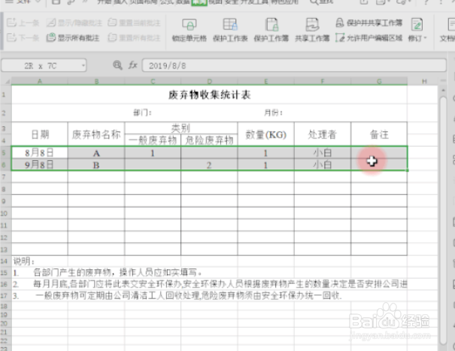Open 保护工作表 protect sheet tool
Viewport: 455px width, 351px height.
pyautogui.click(x=230, y=30)
